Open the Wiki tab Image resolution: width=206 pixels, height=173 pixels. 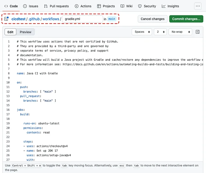click(127, 6)
